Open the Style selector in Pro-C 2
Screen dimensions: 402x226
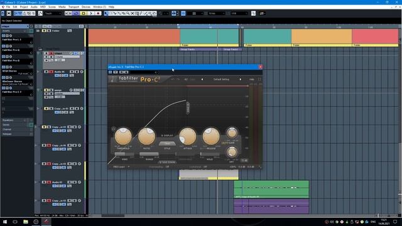167,144
